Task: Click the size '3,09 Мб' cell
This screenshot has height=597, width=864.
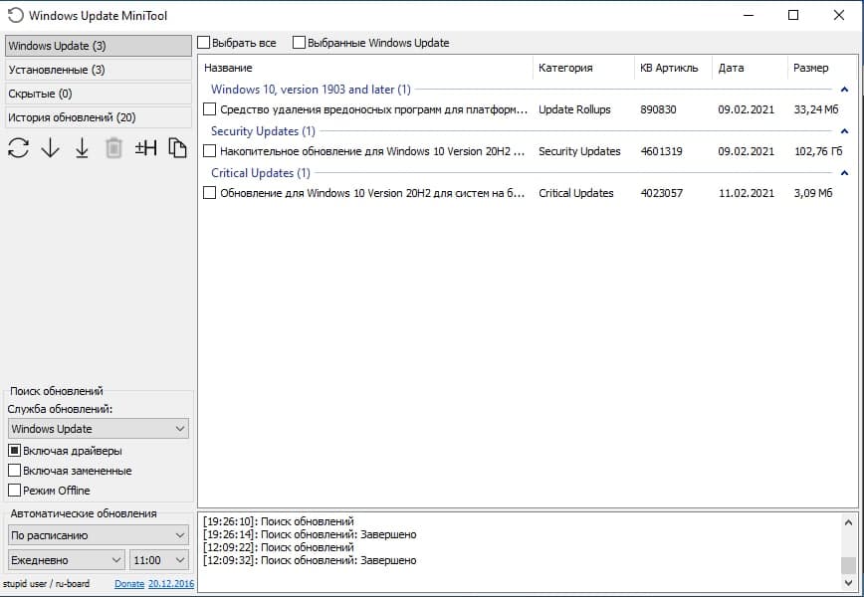Action: (813, 193)
